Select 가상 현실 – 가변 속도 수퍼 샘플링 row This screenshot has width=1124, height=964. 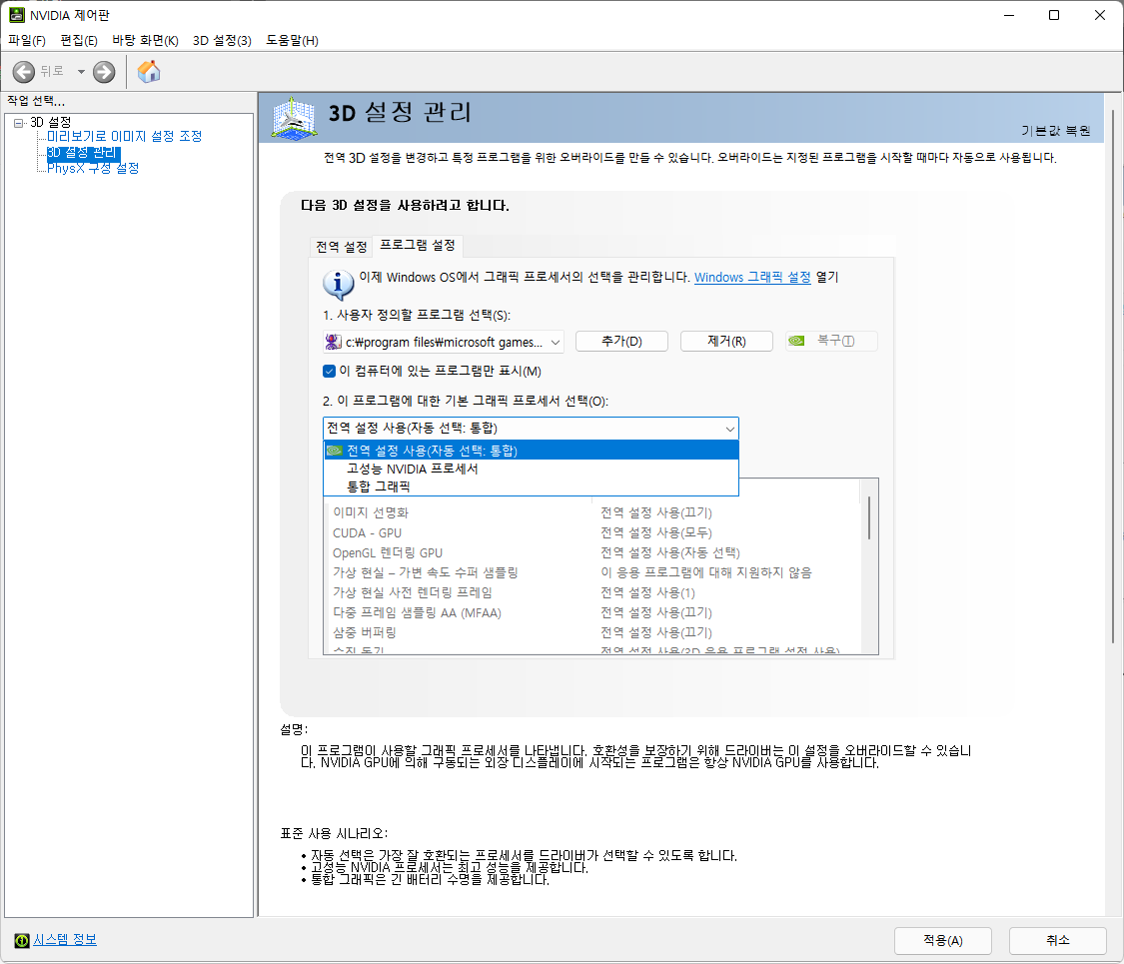(x=592, y=572)
